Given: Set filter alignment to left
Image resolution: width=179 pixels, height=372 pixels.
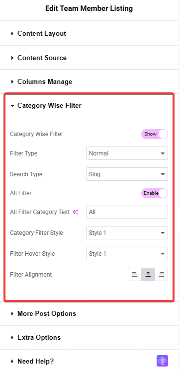Looking at the screenshot, I should (135, 275).
